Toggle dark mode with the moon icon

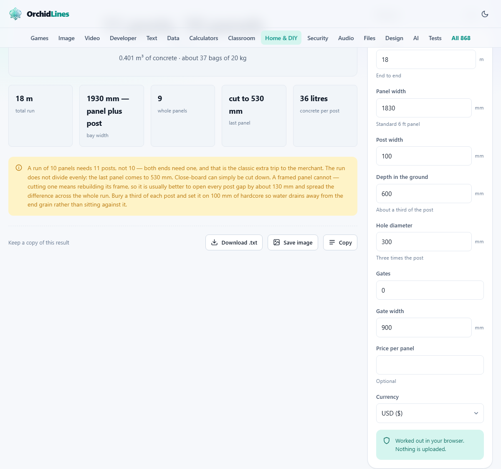pos(485,14)
